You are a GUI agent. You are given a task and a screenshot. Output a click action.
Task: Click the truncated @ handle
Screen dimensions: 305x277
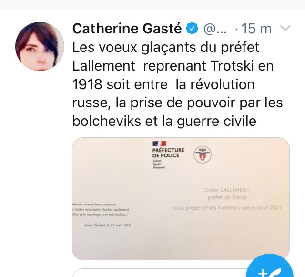tap(215, 29)
